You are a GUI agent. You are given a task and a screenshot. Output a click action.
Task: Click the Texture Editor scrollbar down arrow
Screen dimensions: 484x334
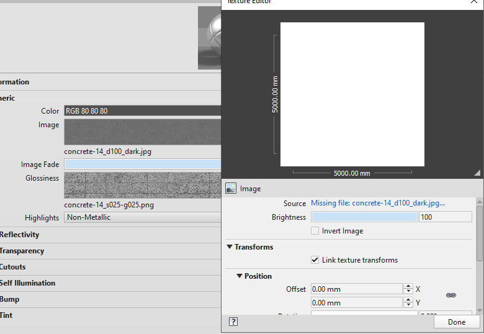[480, 310]
